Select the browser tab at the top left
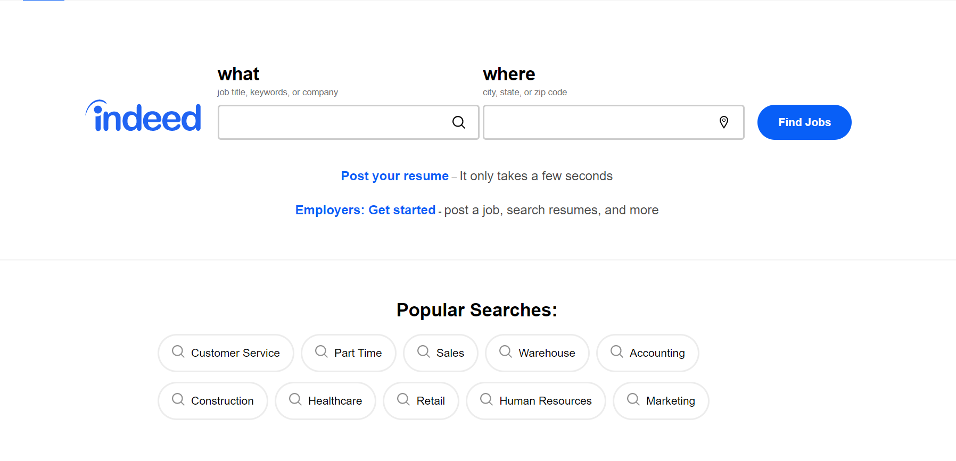Viewport: 956px width, 461px height. pos(43,2)
